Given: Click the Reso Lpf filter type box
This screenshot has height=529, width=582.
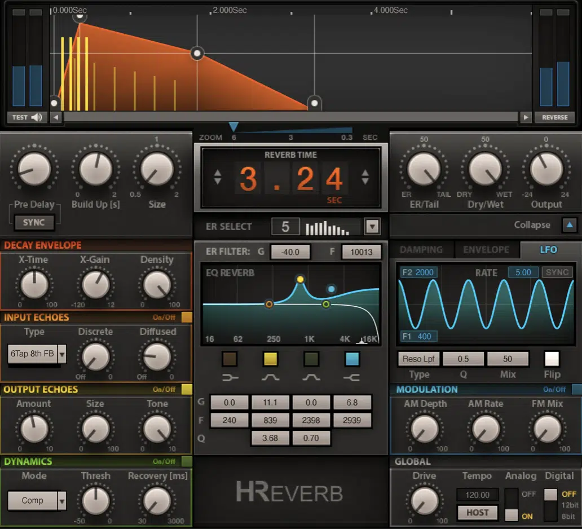Looking at the screenshot, I should [418, 359].
